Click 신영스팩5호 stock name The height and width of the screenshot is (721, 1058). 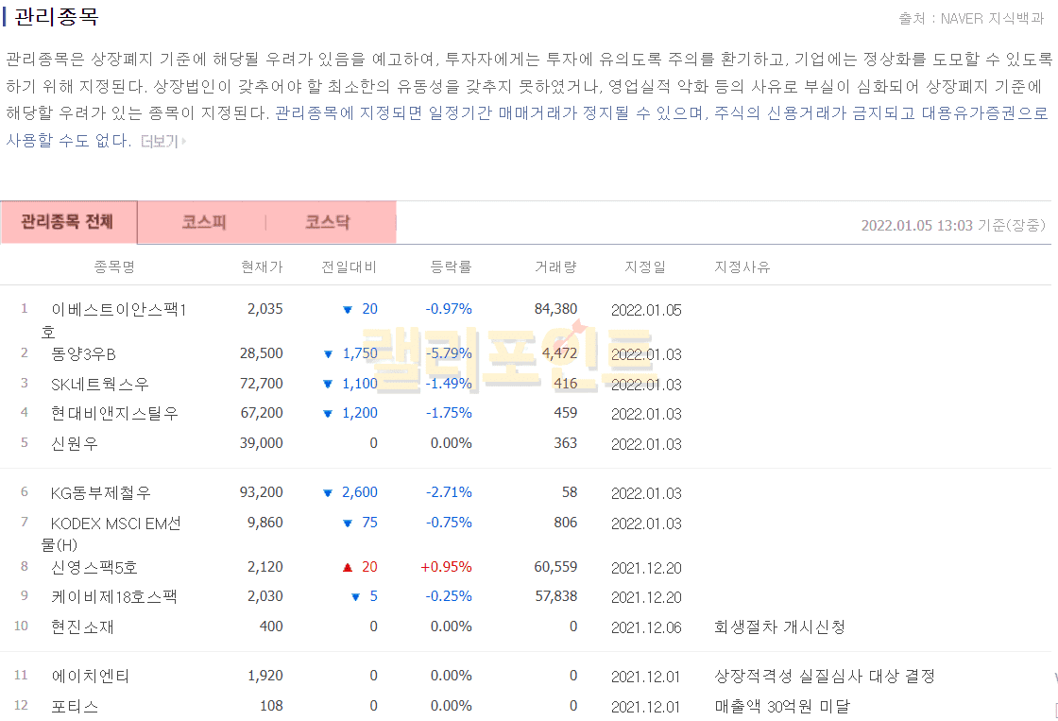[x=94, y=568]
